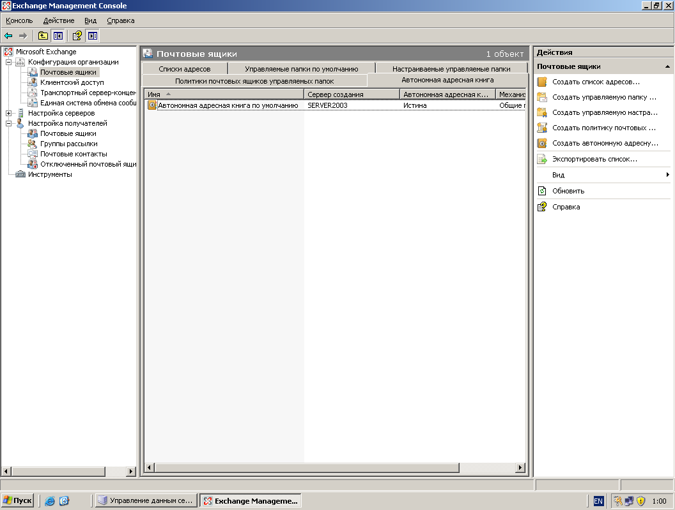
Task: Open the Справка menu
Action: coord(121,20)
